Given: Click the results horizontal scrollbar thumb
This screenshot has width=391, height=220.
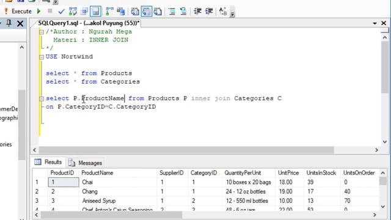Looking at the screenshot, I should tap(111, 215).
